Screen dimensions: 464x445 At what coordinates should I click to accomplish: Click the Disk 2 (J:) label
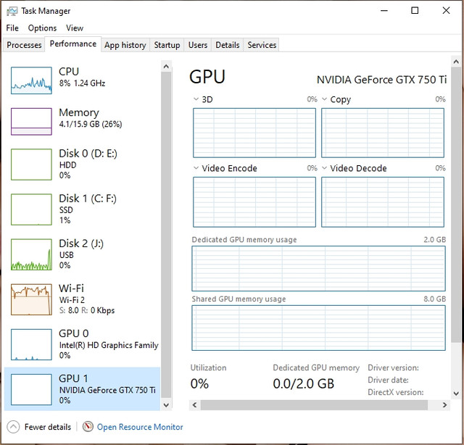click(x=81, y=244)
